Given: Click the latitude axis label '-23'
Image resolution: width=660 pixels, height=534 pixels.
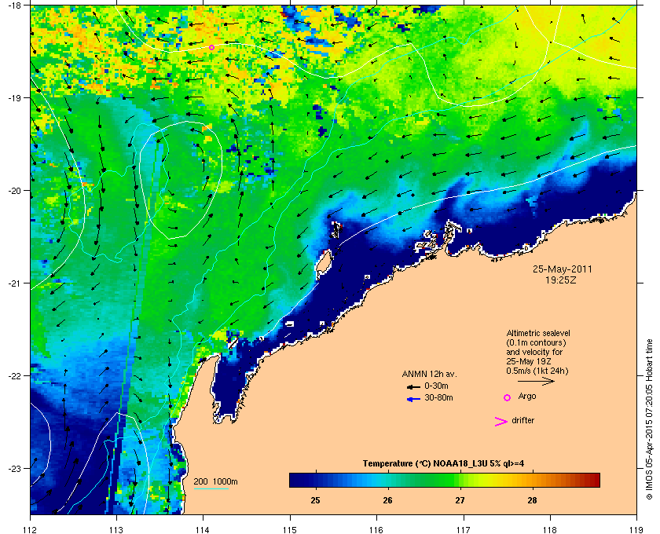Looking at the screenshot, I should (15, 468).
